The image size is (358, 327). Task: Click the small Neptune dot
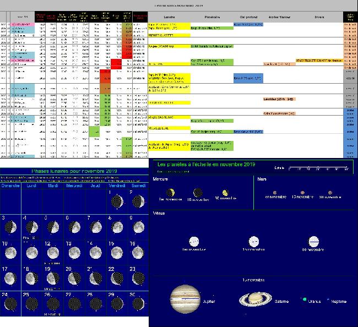tap(328, 299)
